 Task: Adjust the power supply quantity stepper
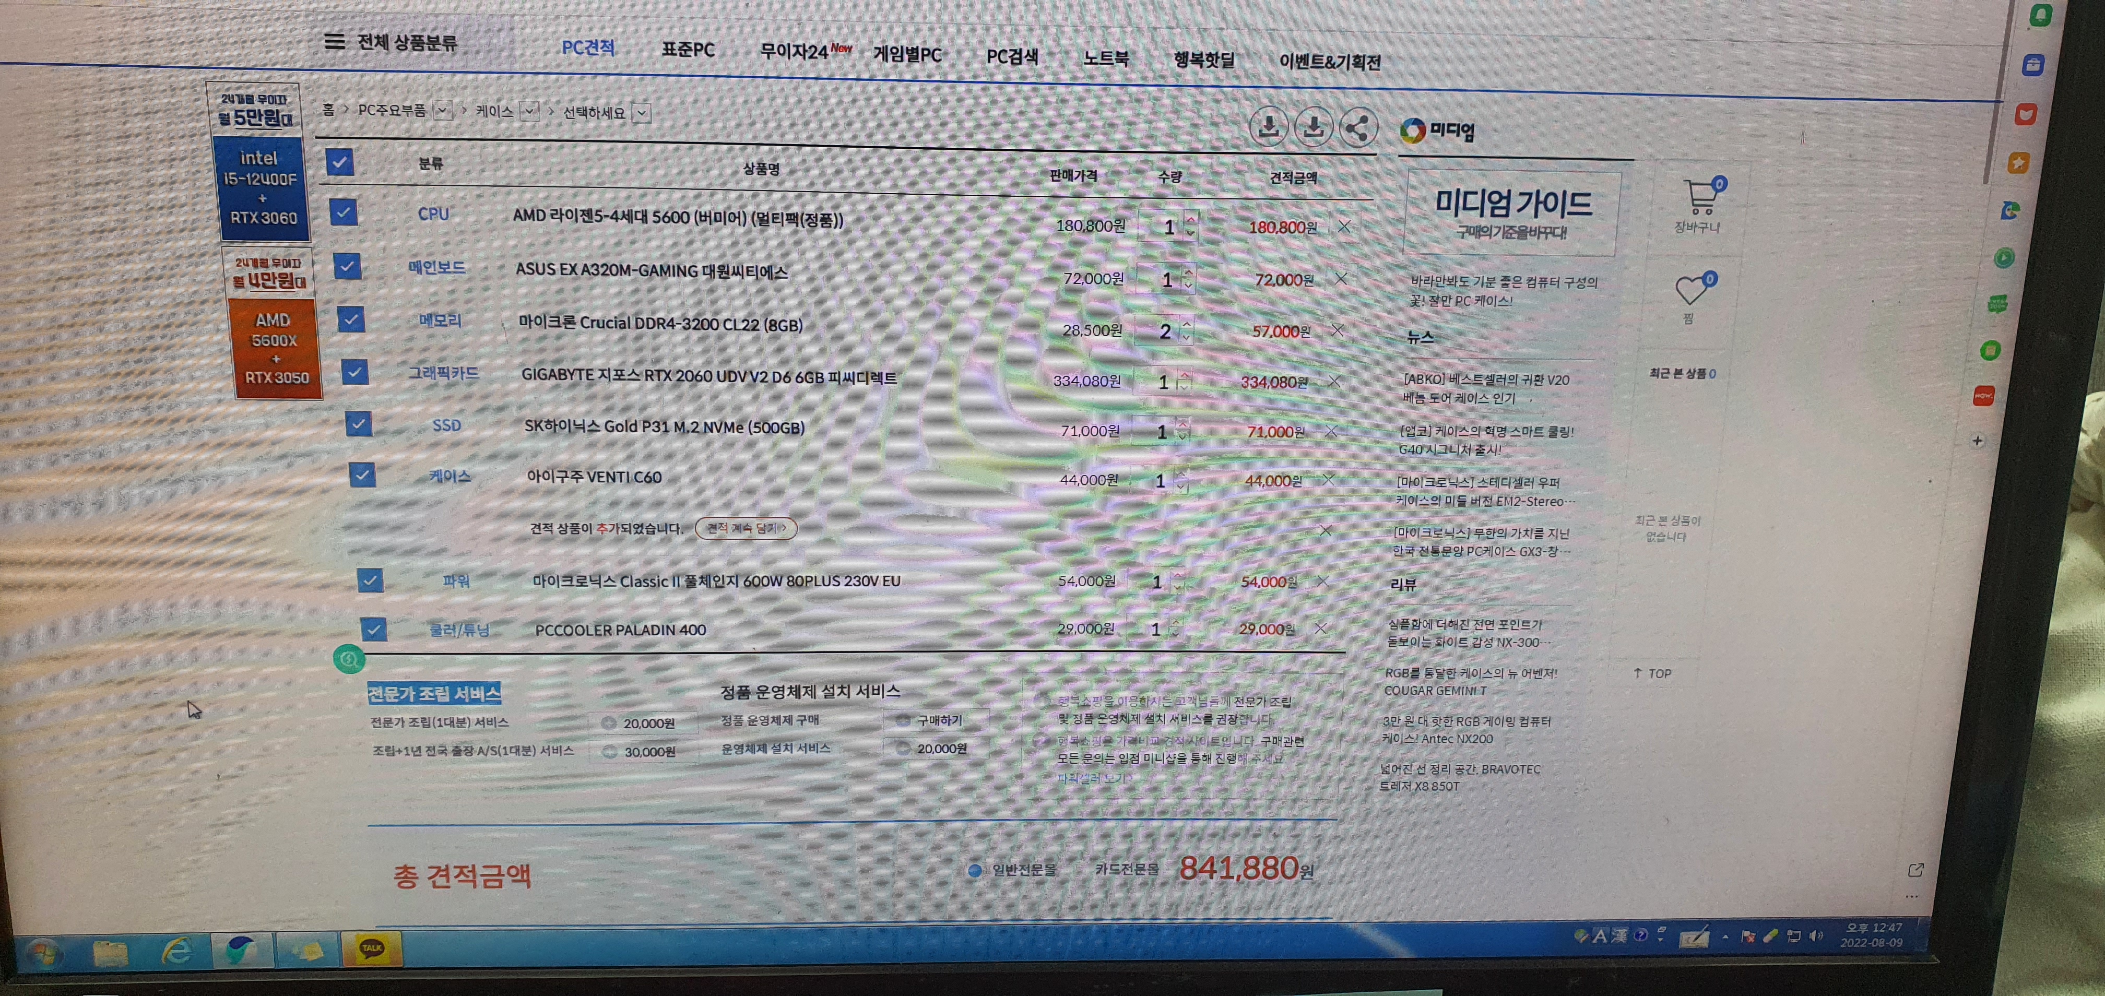[x=1177, y=581]
